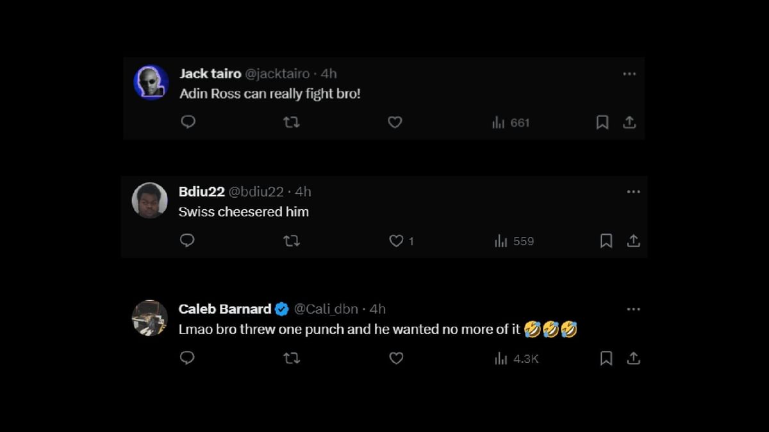Viewport: 769px width, 432px height.
Task: Reply to Jack tairo's tweet
Action: tap(188, 122)
